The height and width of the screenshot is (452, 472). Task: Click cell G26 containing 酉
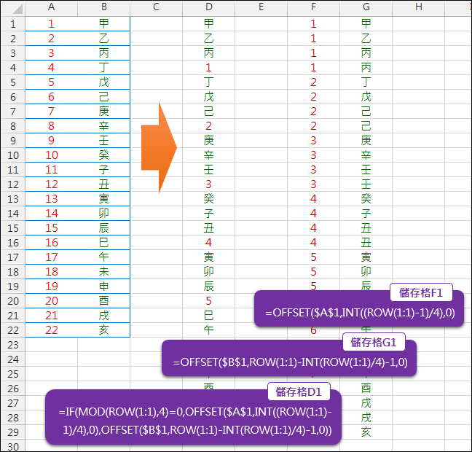coord(366,389)
